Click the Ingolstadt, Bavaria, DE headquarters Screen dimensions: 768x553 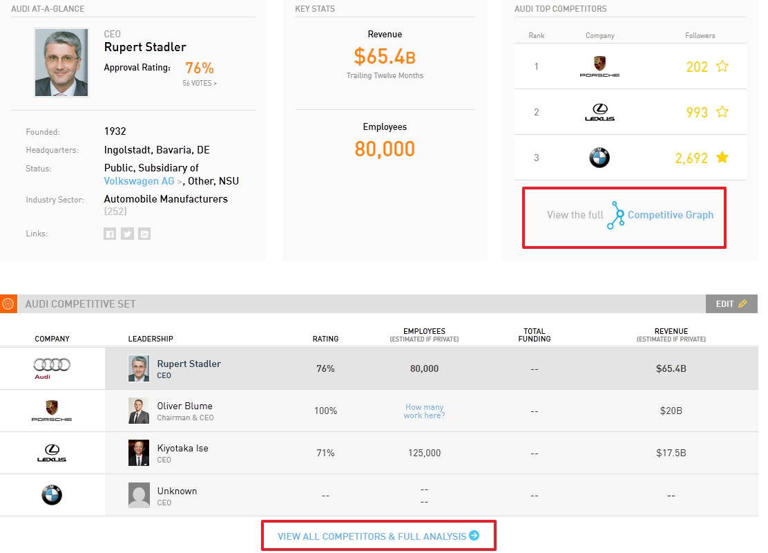point(157,150)
